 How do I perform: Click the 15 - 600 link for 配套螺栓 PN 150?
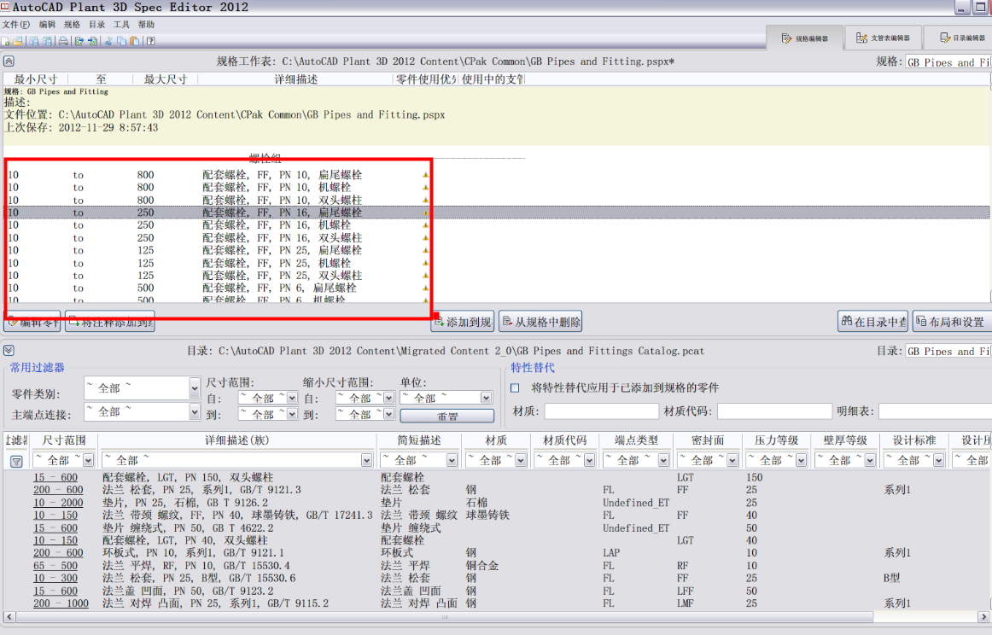[55, 477]
